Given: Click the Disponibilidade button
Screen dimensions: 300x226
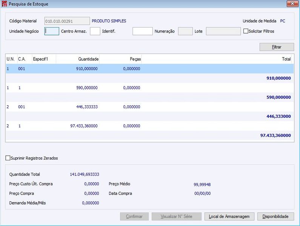Looking at the screenshot, I should click(x=275, y=217).
